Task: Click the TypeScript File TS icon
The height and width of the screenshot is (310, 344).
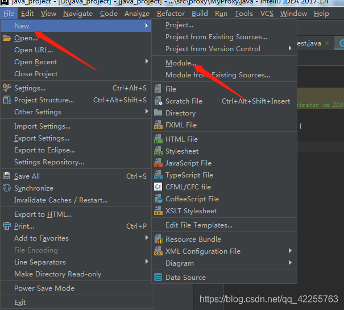Action: pyautogui.click(x=158, y=175)
